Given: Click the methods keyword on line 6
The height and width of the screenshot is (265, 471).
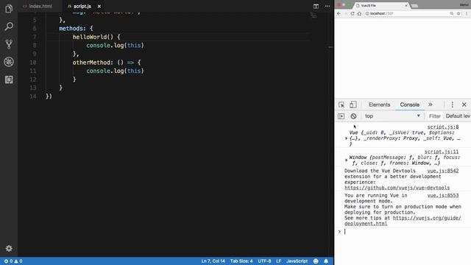Looking at the screenshot, I should 71,29.
